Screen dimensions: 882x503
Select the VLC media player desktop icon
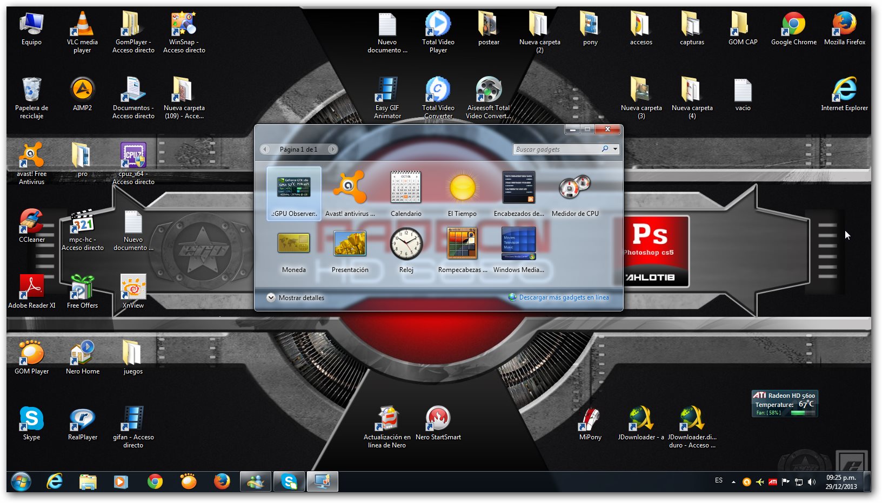click(x=82, y=32)
